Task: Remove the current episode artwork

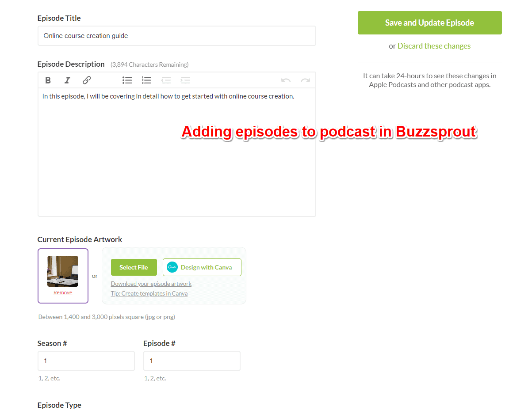Action: pyautogui.click(x=63, y=292)
